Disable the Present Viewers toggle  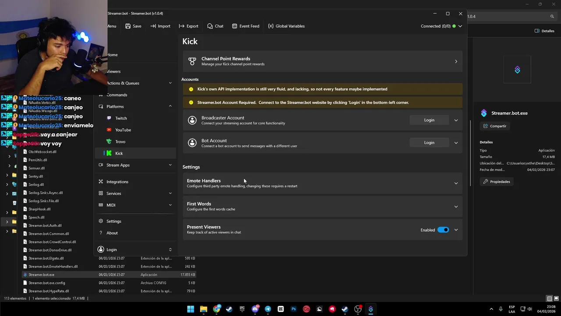point(443,230)
